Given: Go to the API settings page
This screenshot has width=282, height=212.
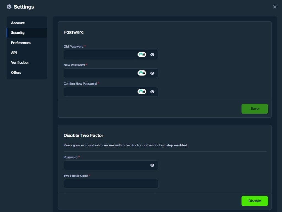Looking at the screenshot, I should click(14, 53).
